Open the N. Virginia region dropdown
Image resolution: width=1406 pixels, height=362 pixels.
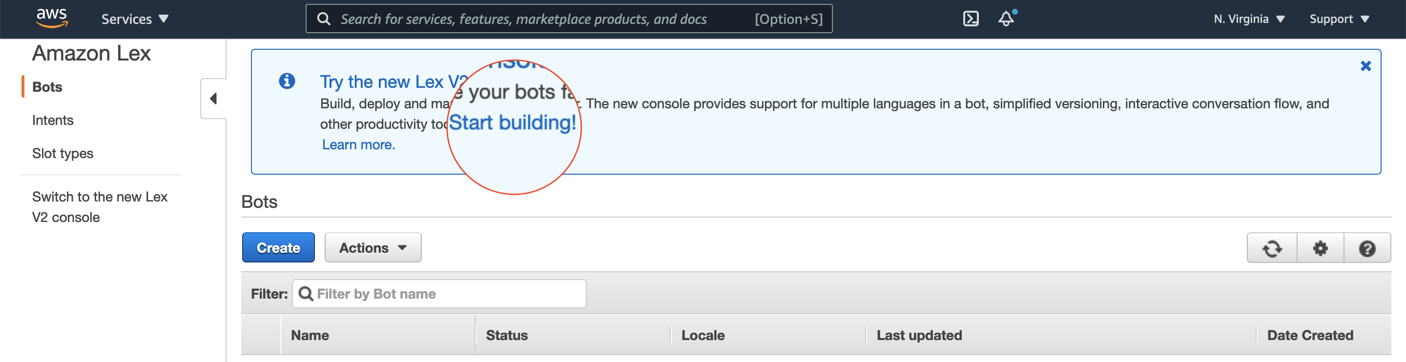(1248, 19)
